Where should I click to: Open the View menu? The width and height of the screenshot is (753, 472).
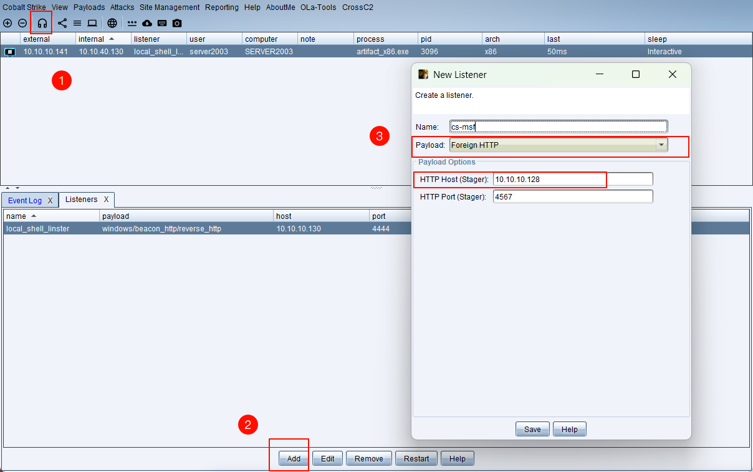(60, 7)
